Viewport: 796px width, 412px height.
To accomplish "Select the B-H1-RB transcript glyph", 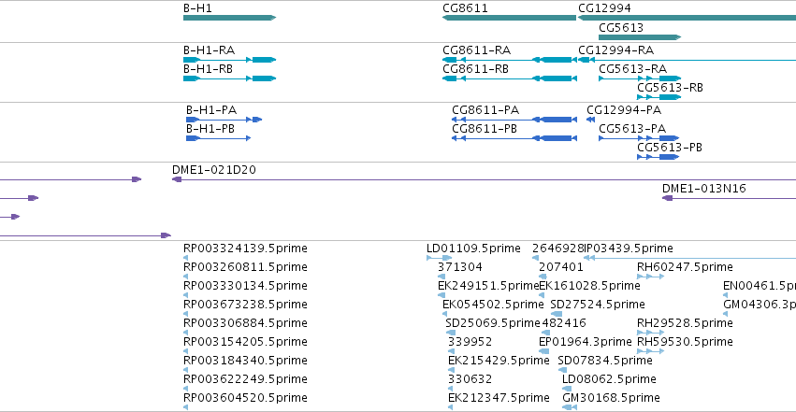I will pos(229,78).
